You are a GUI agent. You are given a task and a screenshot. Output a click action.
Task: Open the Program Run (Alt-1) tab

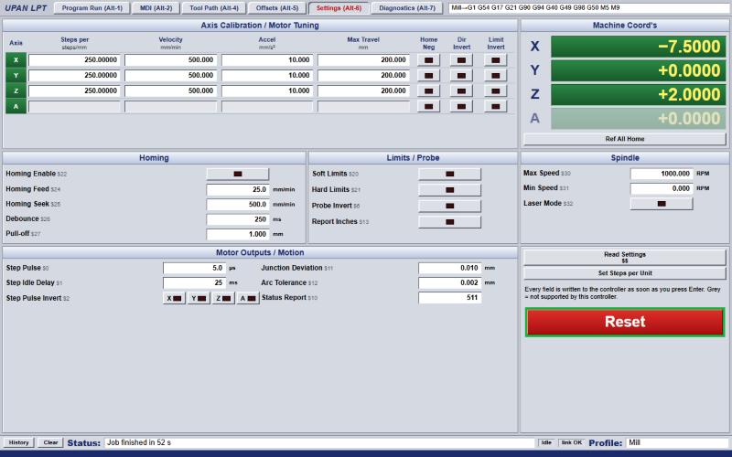click(92, 8)
